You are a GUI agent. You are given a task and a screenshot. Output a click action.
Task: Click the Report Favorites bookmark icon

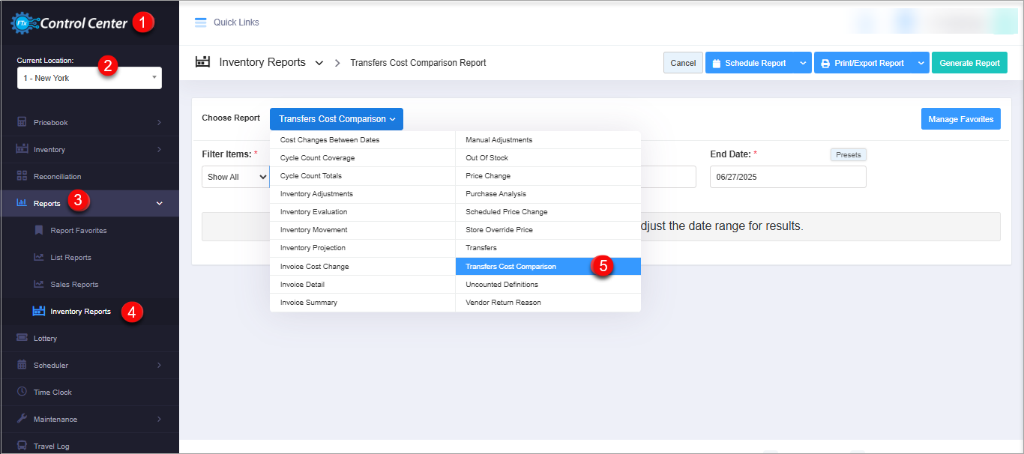pos(39,230)
